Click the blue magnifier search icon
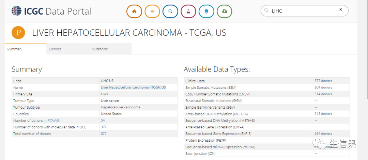368x160 pixels. [170, 11]
